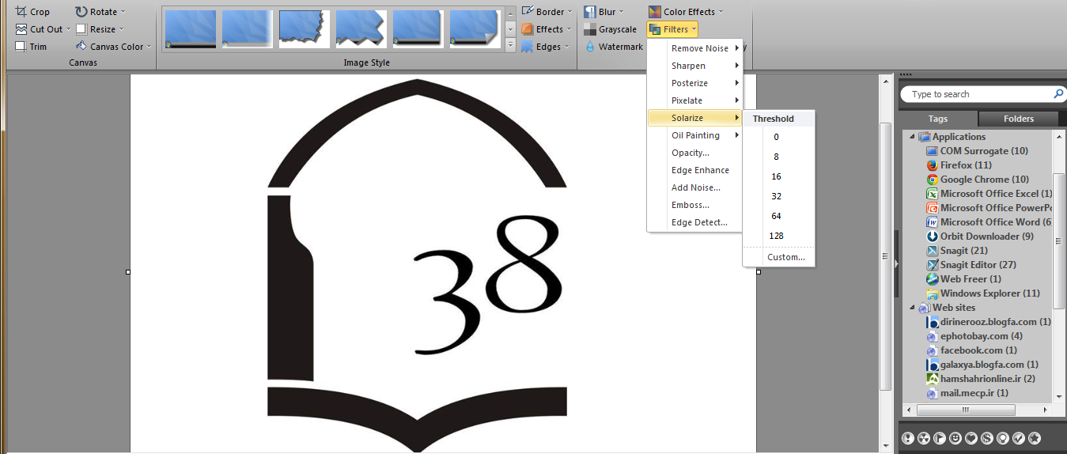Choose Solarize threshold 64
The width and height of the screenshot is (1067, 454).
(x=776, y=216)
